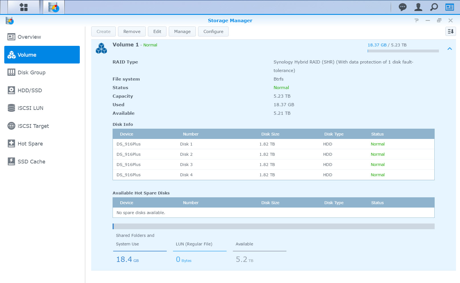Image resolution: width=460 pixels, height=283 pixels.
Task: Click the Remove button
Action: (132, 32)
